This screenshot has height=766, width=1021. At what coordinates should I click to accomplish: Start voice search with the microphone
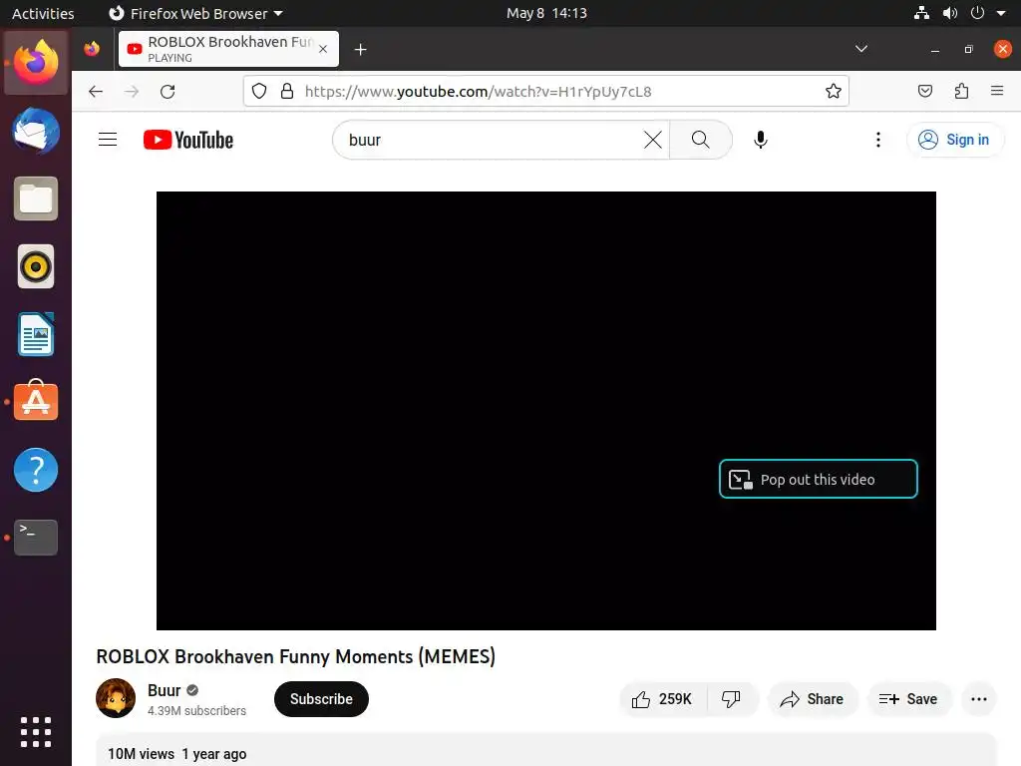(x=760, y=140)
